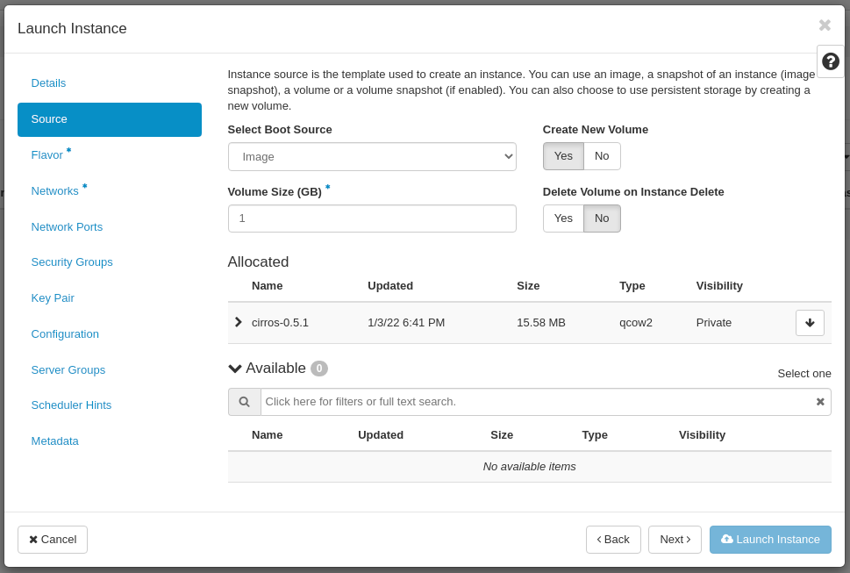Collapse the Available images section
The height and width of the screenshot is (573, 850).
point(234,369)
